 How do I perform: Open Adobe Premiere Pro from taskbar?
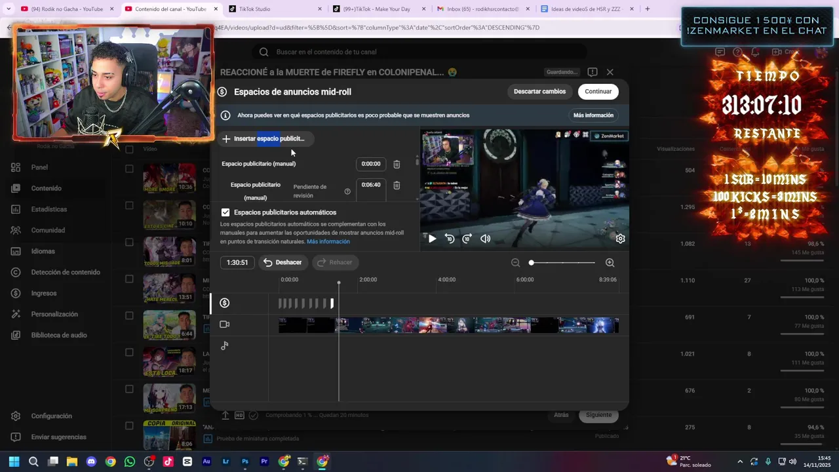(x=264, y=462)
